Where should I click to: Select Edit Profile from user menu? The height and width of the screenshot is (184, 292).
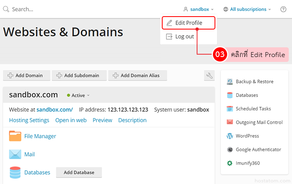[x=188, y=23]
